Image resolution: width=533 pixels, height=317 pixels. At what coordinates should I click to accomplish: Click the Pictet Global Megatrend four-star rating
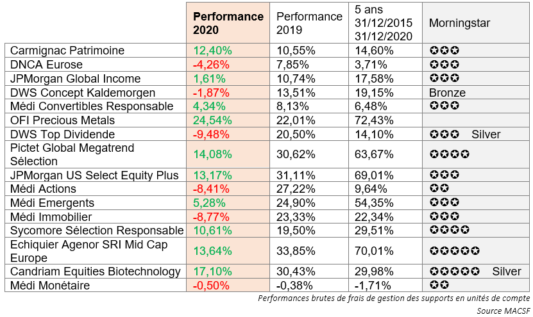[449, 154]
